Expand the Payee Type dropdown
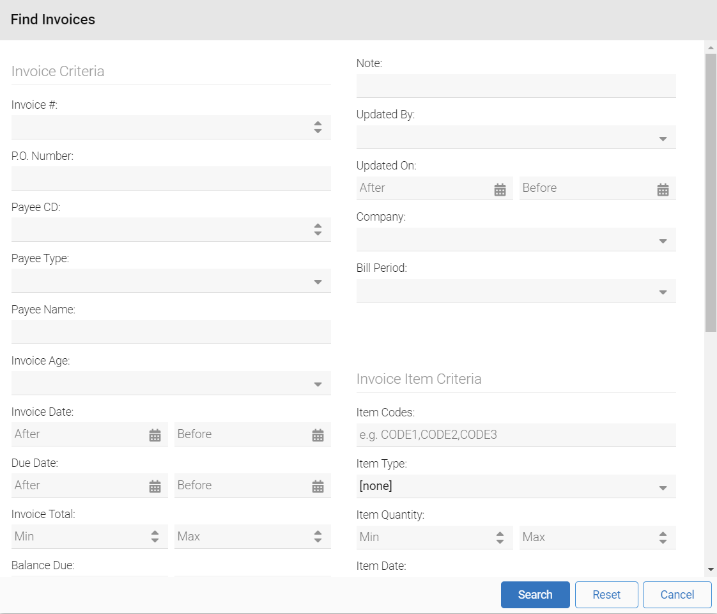The image size is (717, 614). (x=318, y=282)
